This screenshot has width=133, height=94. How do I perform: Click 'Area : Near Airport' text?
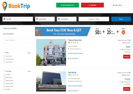[x=73, y=46]
